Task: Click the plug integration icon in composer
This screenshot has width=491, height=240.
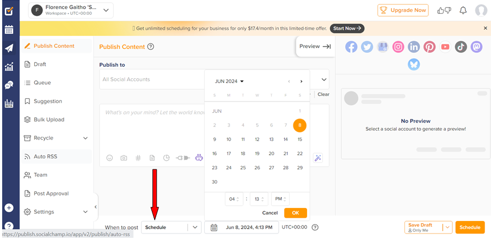Action: (x=183, y=158)
